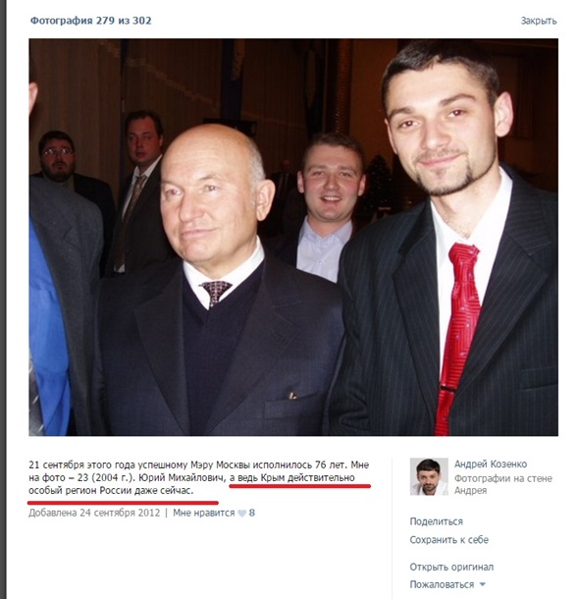Click the Фотография 279 из 302 header
The width and height of the screenshot is (579, 599).
coord(91,21)
